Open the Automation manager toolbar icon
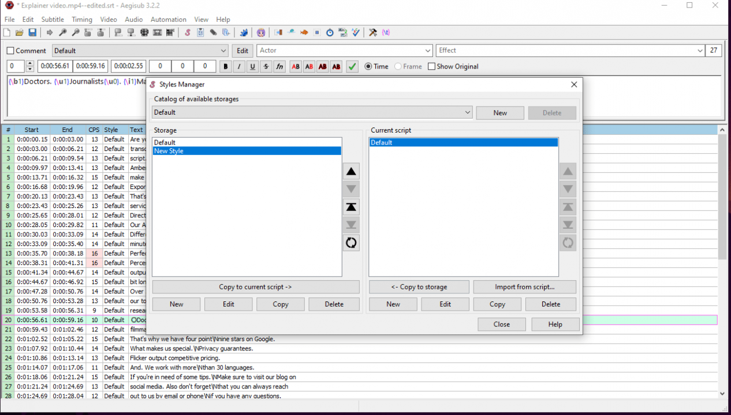Image resolution: width=731 pixels, height=415 pixels. coord(244,33)
